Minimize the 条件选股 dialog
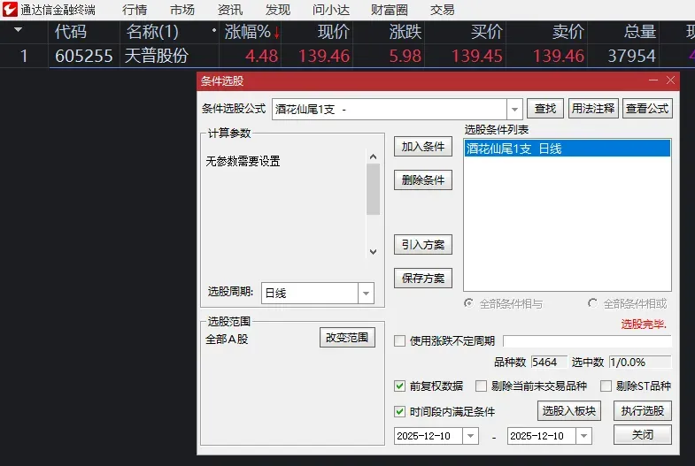Image resolution: width=695 pixels, height=466 pixels. pyautogui.click(x=653, y=80)
